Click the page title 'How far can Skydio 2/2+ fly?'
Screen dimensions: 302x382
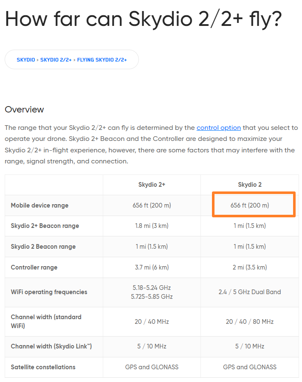[x=143, y=19]
